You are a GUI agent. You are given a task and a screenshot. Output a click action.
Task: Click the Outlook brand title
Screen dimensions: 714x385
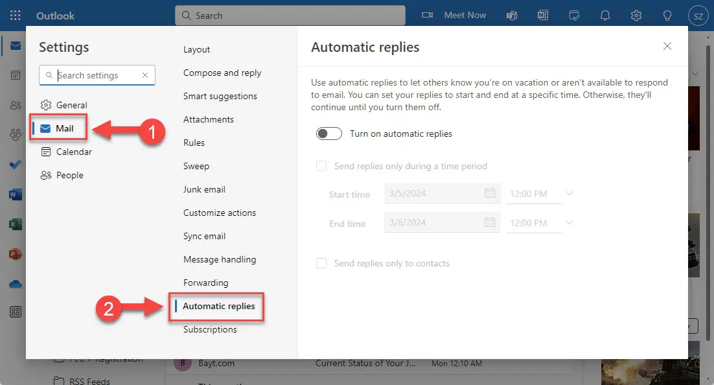pyautogui.click(x=55, y=16)
